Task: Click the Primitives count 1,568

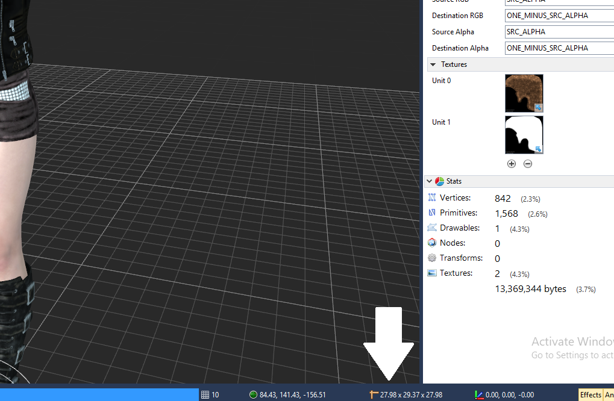Action: click(506, 214)
